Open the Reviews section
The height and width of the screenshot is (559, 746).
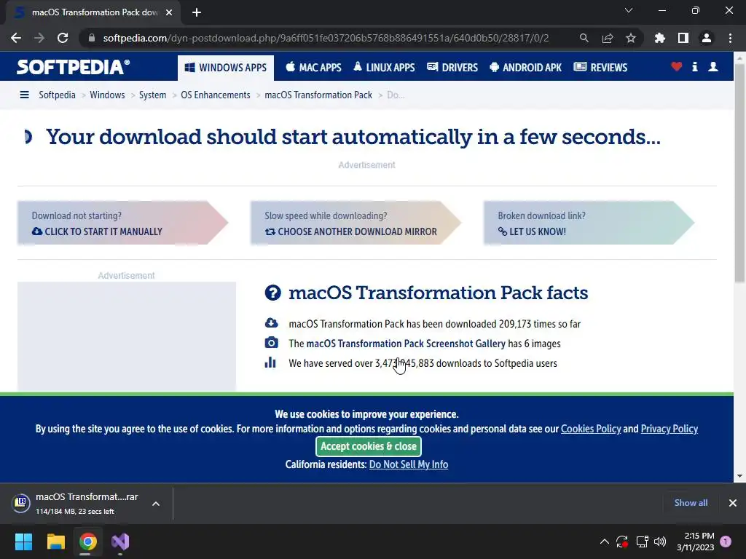[x=600, y=68]
